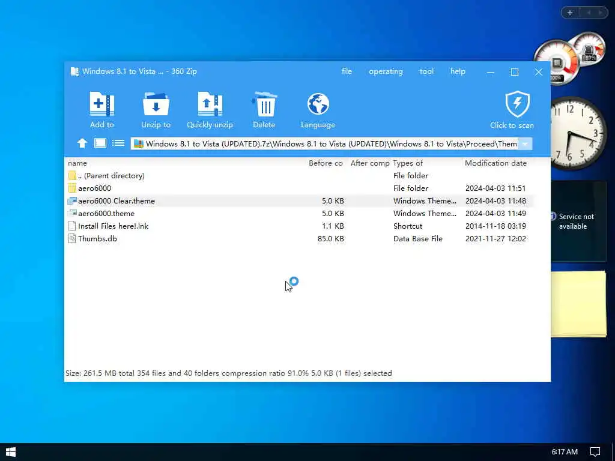This screenshot has width=615, height=461.
Task: Select the 'aero6000.theme' file name
Action: pos(106,213)
